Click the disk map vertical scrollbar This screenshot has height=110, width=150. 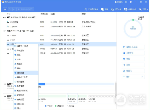click(116, 93)
